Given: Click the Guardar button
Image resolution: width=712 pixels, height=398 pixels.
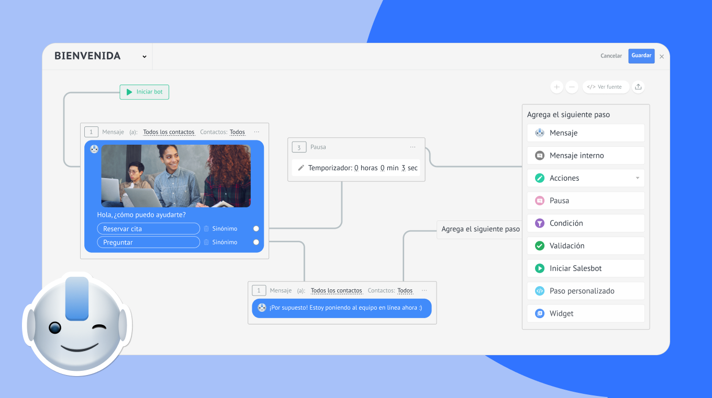Looking at the screenshot, I should coord(641,56).
